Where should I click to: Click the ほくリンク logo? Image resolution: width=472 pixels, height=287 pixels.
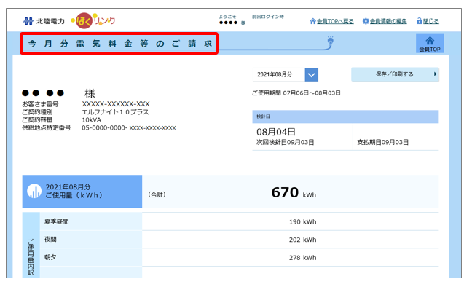pos(93,21)
